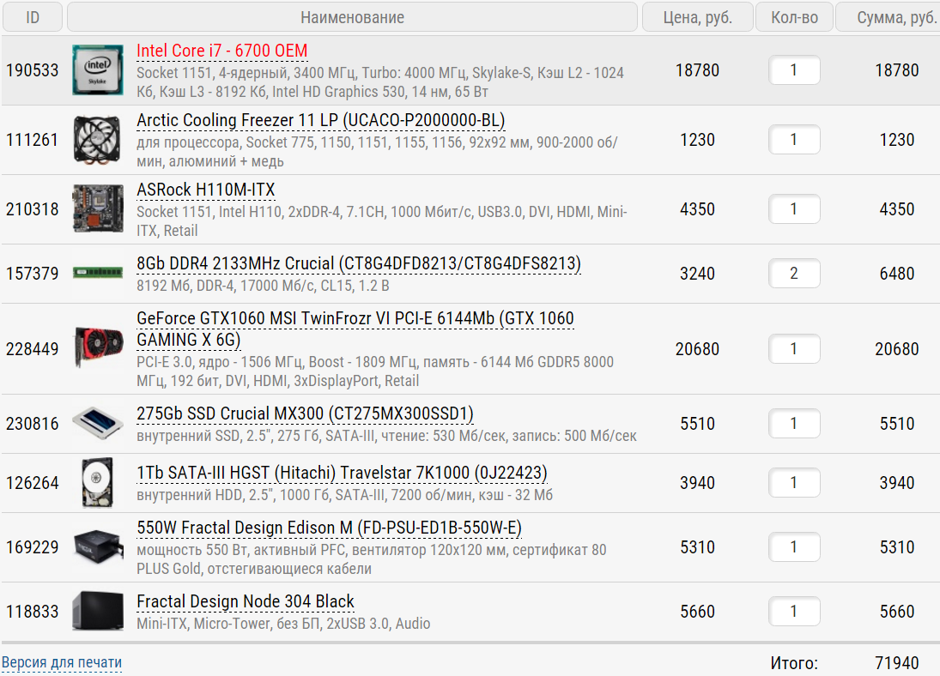Edit quantity field for HGST Travelstar row
This screenshot has height=676, width=940.
click(794, 482)
